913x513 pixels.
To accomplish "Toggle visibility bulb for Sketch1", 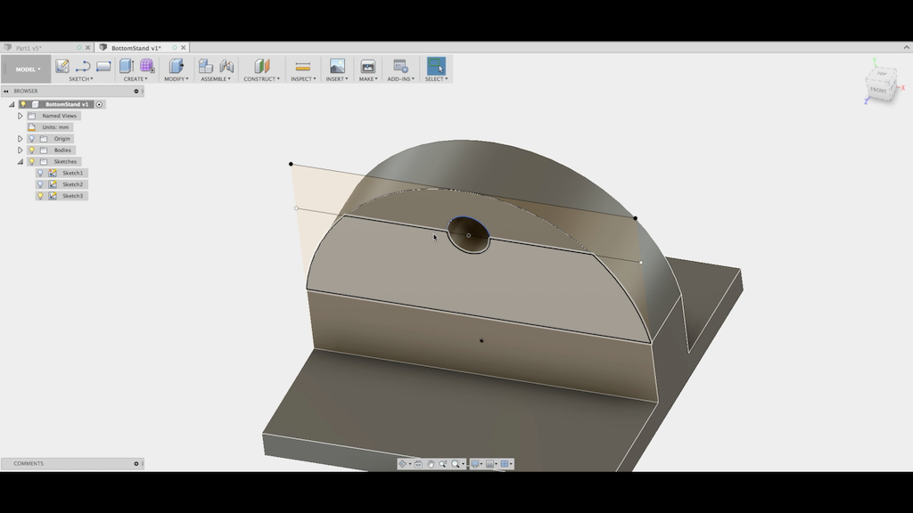I will (40, 173).
